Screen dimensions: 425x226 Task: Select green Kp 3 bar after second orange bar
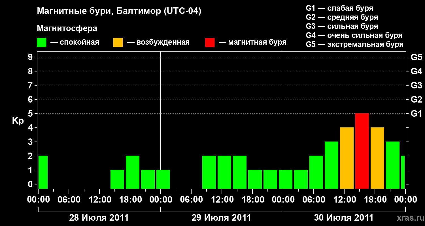(x=393, y=165)
